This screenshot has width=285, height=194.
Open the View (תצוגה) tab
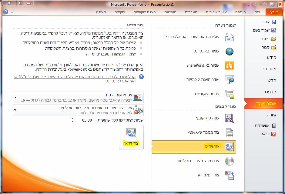101,12
